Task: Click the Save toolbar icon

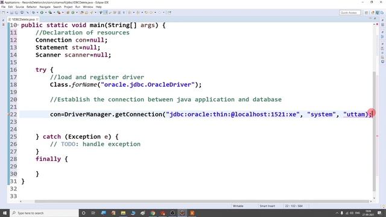Action: pyautogui.click(x=11, y=13)
